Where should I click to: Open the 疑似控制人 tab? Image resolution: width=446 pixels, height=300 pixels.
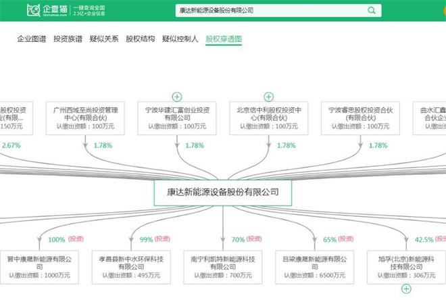180,39
